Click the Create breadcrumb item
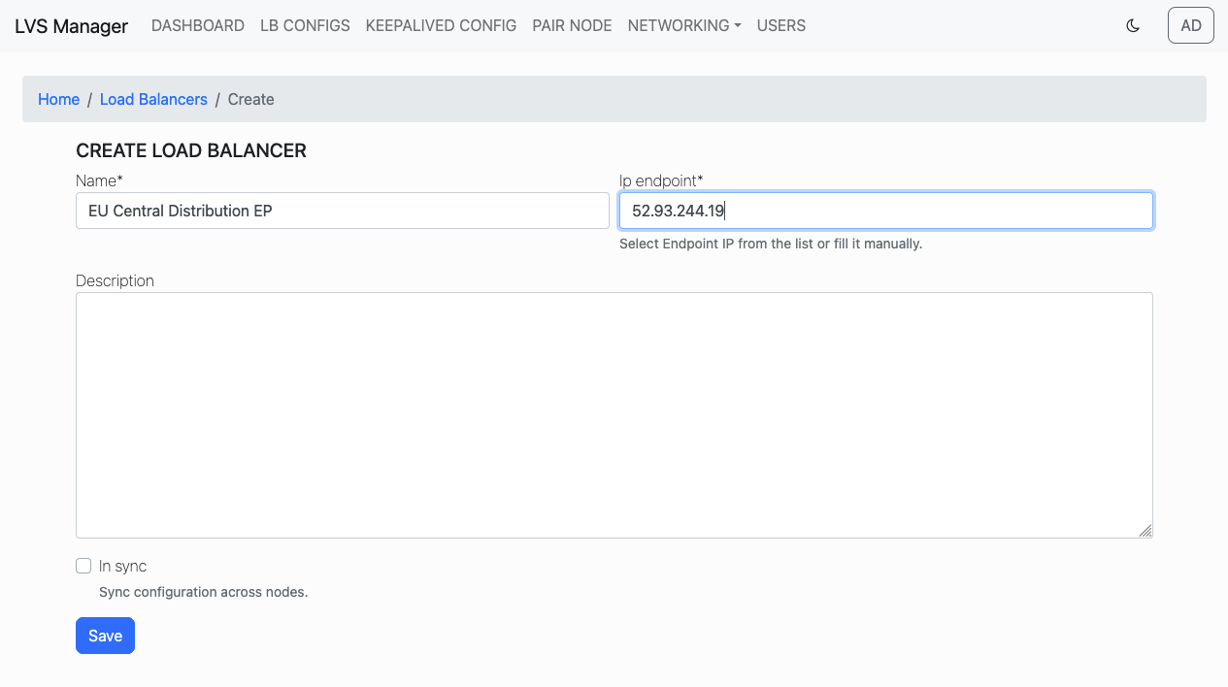The height and width of the screenshot is (687, 1228). pyautogui.click(x=251, y=99)
